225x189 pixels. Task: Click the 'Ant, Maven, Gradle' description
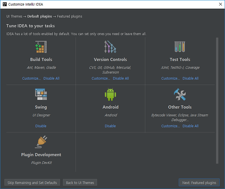pyautogui.click(x=41, y=67)
